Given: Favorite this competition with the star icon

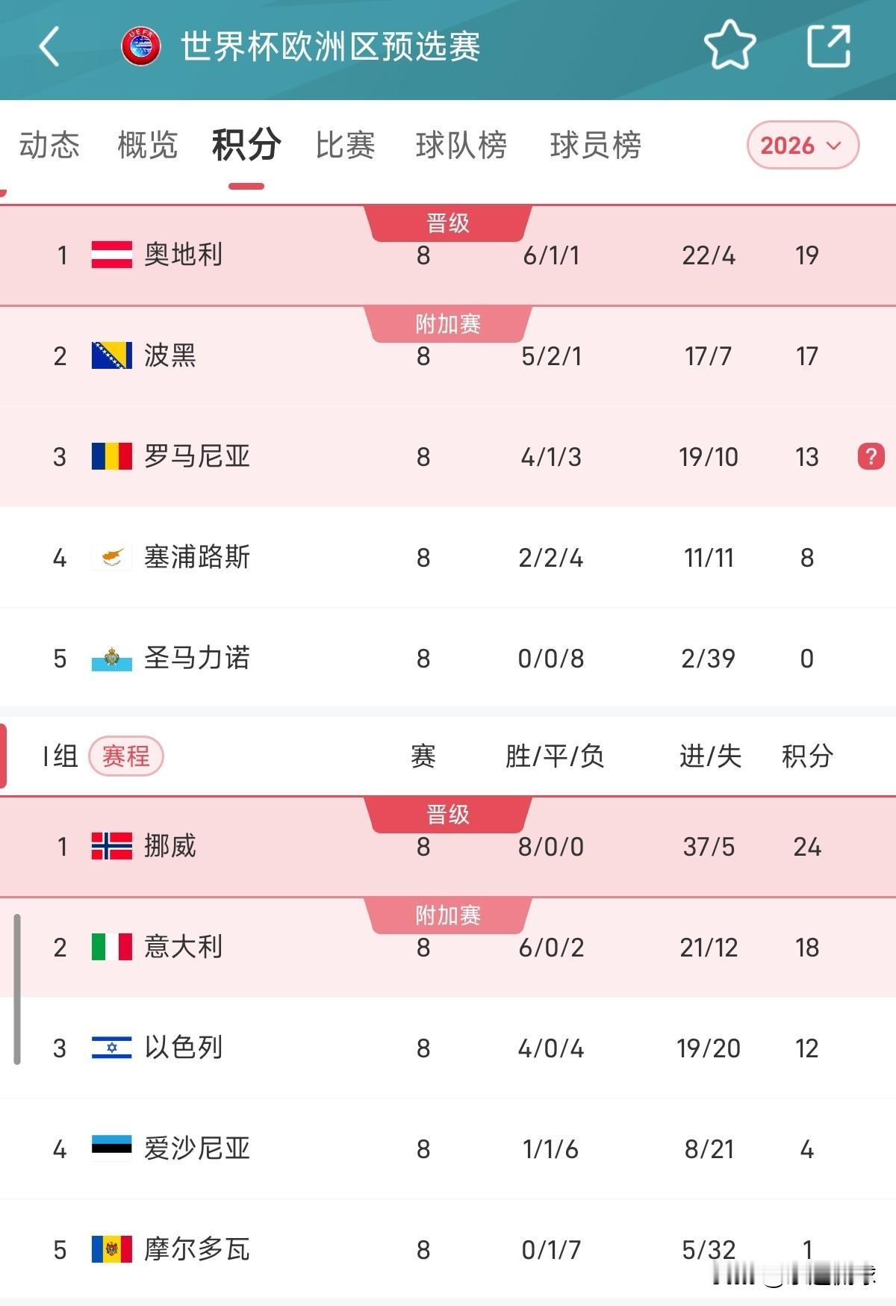Looking at the screenshot, I should click(729, 46).
